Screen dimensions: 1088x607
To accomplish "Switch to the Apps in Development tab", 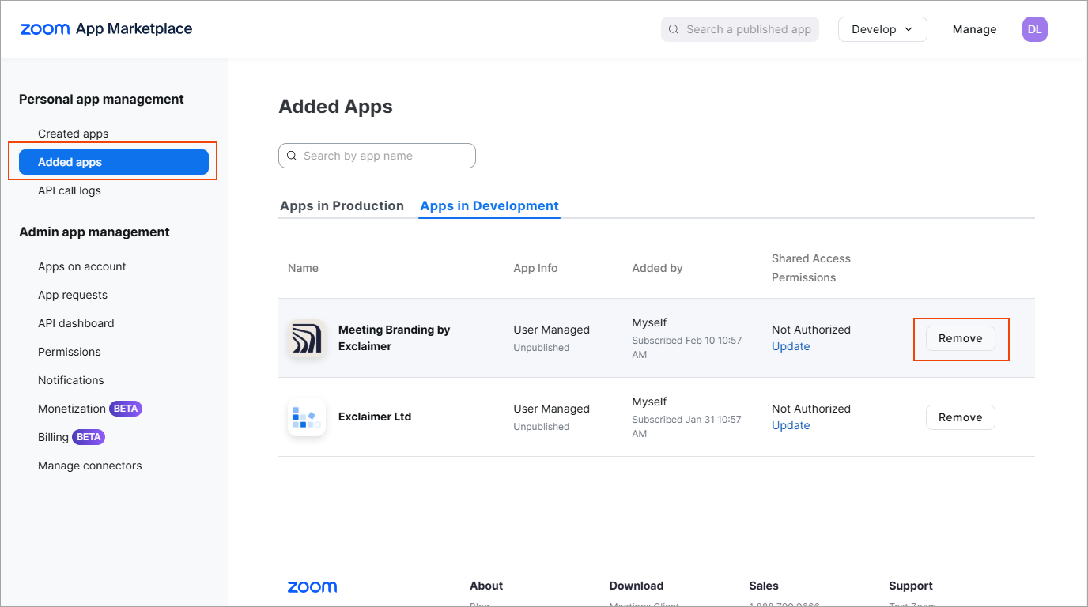I will coord(489,205).
